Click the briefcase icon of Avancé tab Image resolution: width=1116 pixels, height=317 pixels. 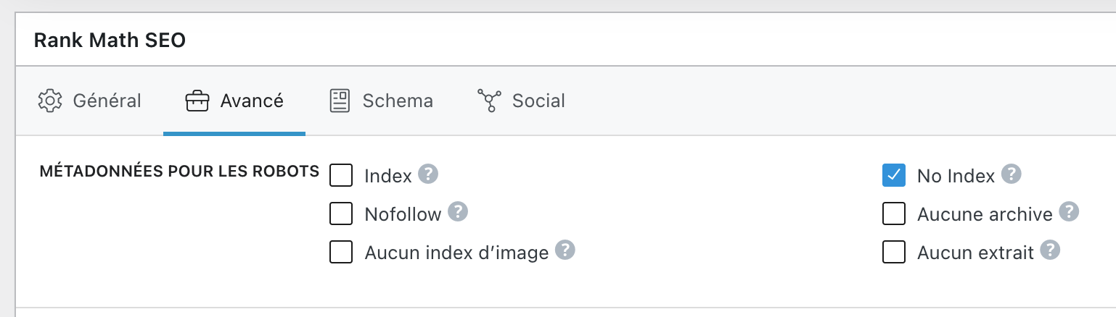(197, 101)
